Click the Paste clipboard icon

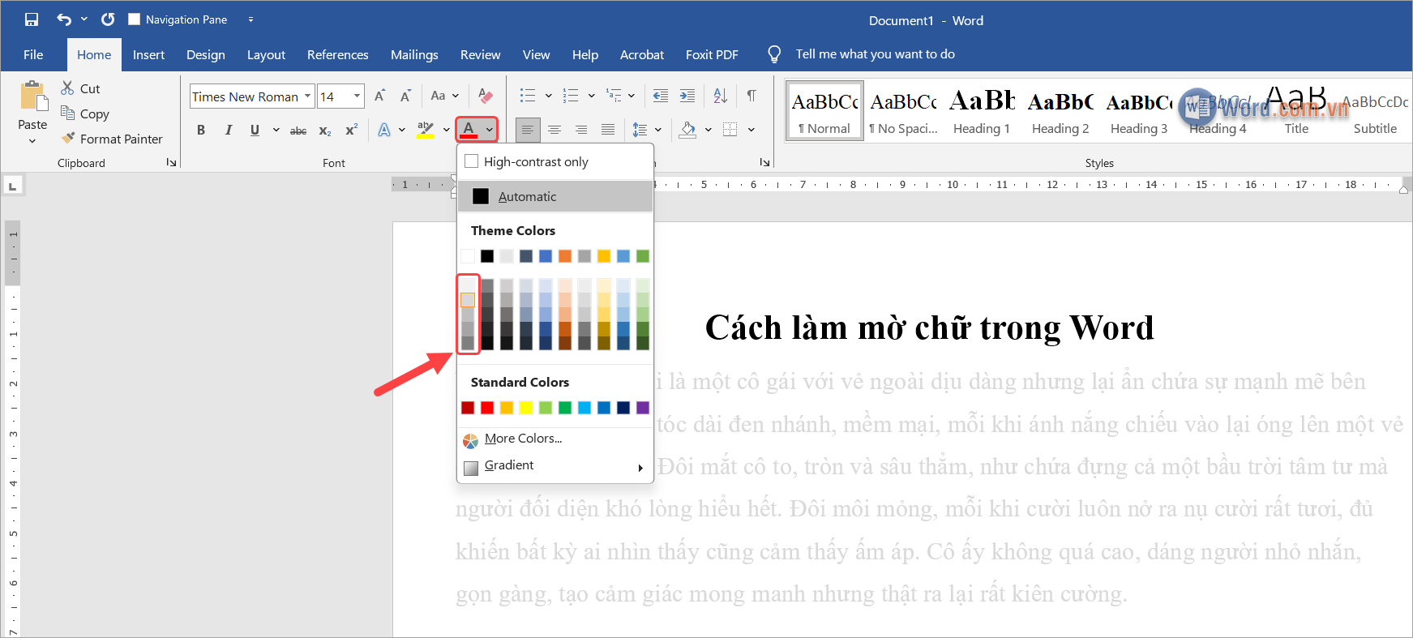click(33, 96)
